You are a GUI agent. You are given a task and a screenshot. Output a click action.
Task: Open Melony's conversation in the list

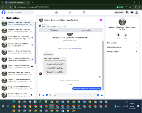click(x=17, y=23)
